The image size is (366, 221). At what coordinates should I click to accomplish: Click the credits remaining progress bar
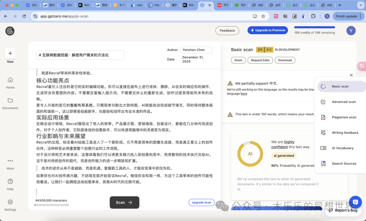point(314,27)
